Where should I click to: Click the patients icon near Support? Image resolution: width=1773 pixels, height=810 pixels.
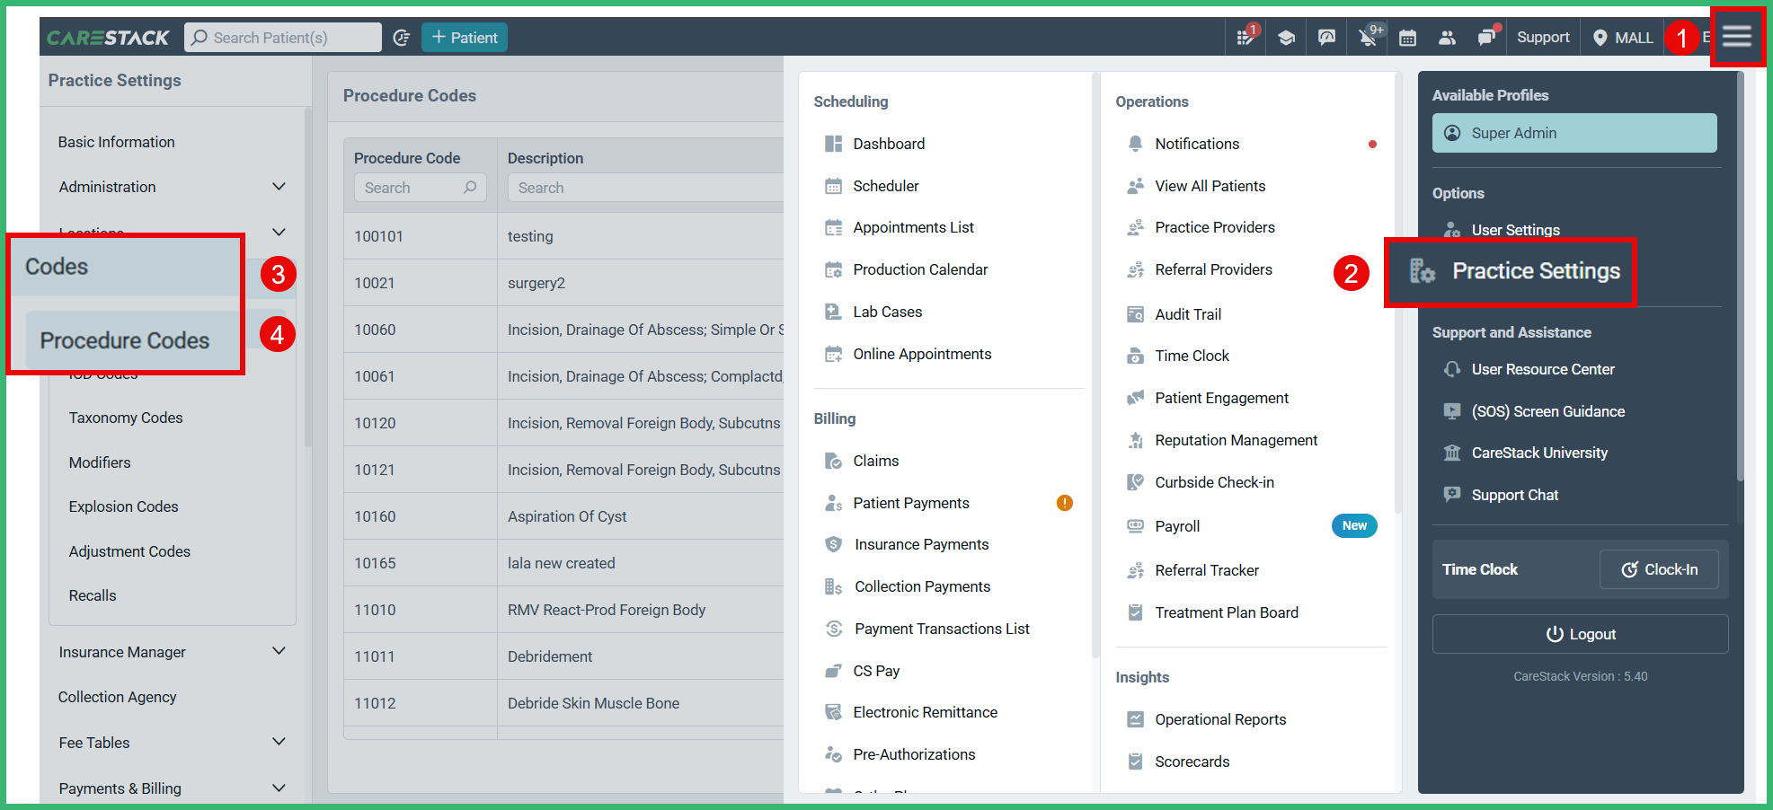point(1448,37)
